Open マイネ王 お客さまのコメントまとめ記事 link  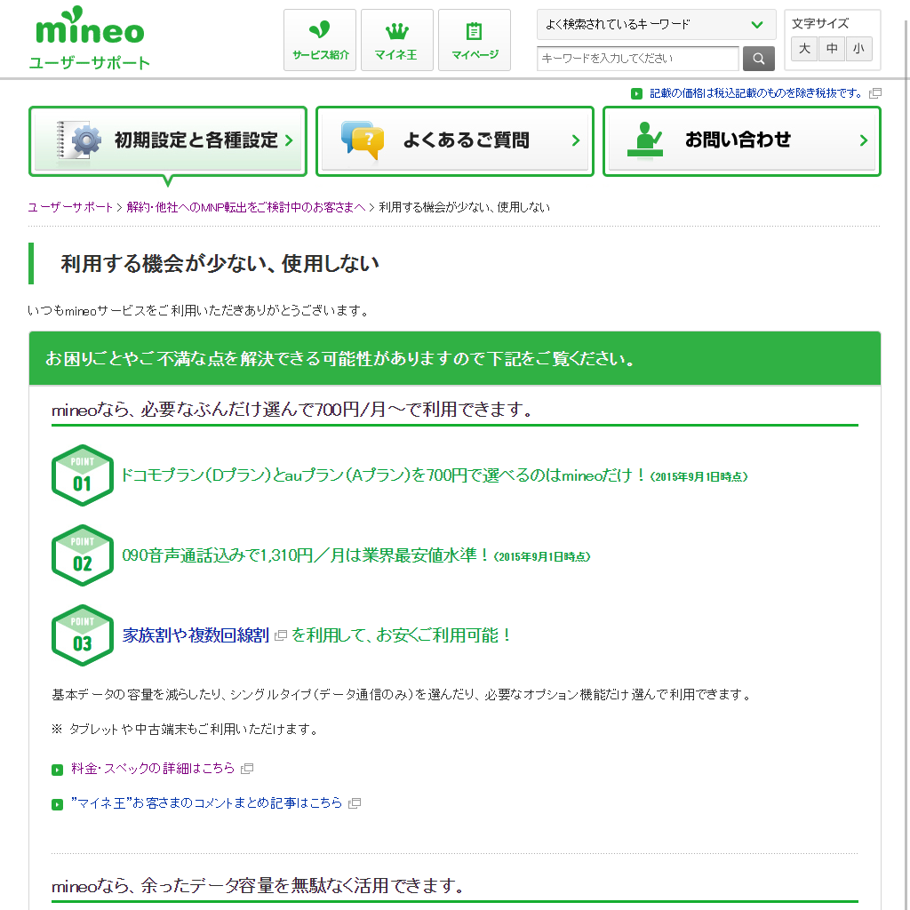point(206,803)
